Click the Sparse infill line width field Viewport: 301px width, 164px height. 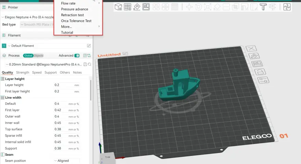67,136
